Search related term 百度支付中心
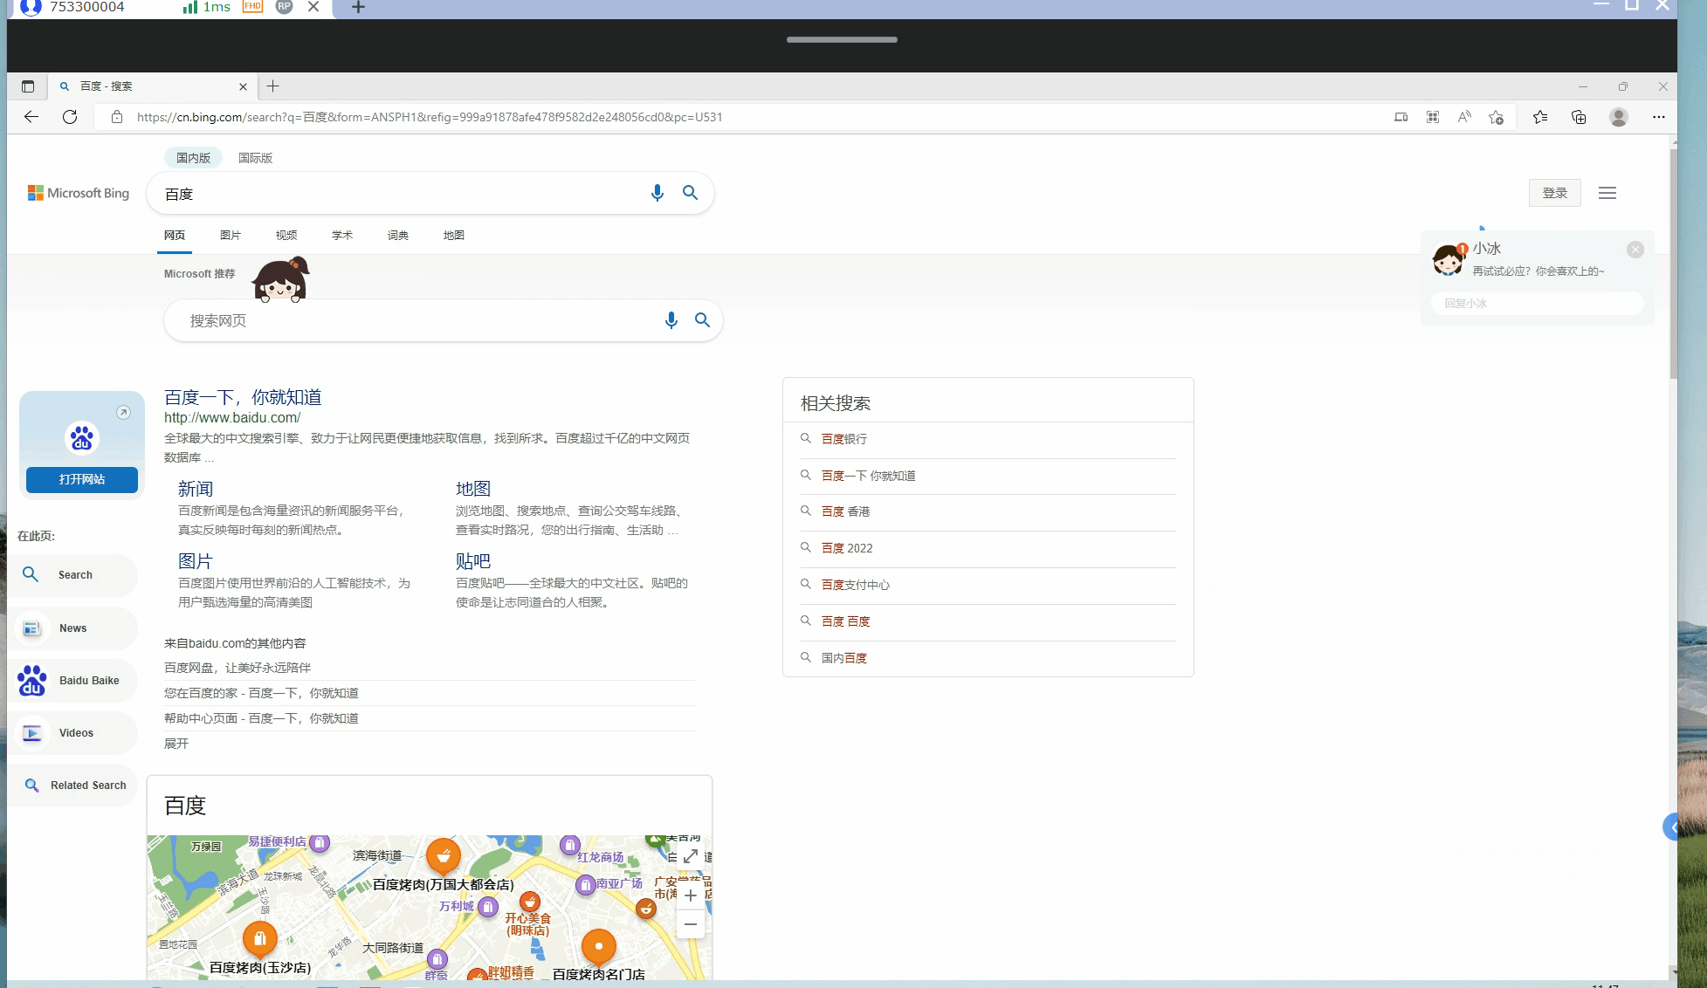Screen dimensions: 1707x988 pyautogui.click(x=856, y=585)
